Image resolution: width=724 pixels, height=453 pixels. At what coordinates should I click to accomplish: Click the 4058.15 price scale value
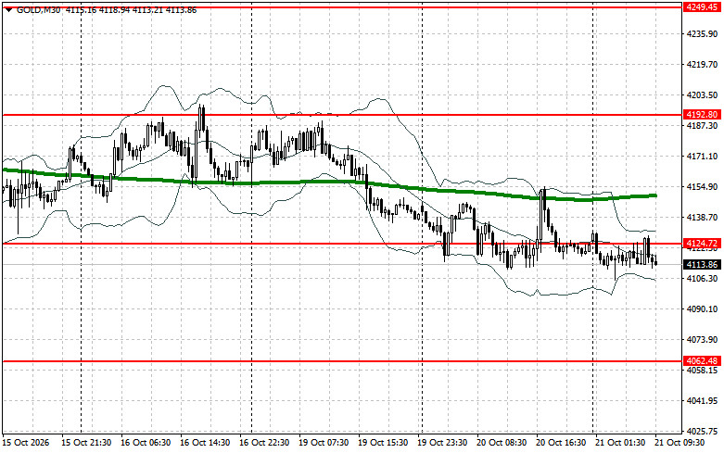[702, 371]
